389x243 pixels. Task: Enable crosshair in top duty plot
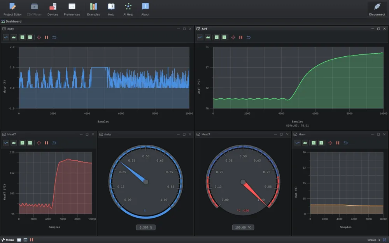(x=39, y=37)
